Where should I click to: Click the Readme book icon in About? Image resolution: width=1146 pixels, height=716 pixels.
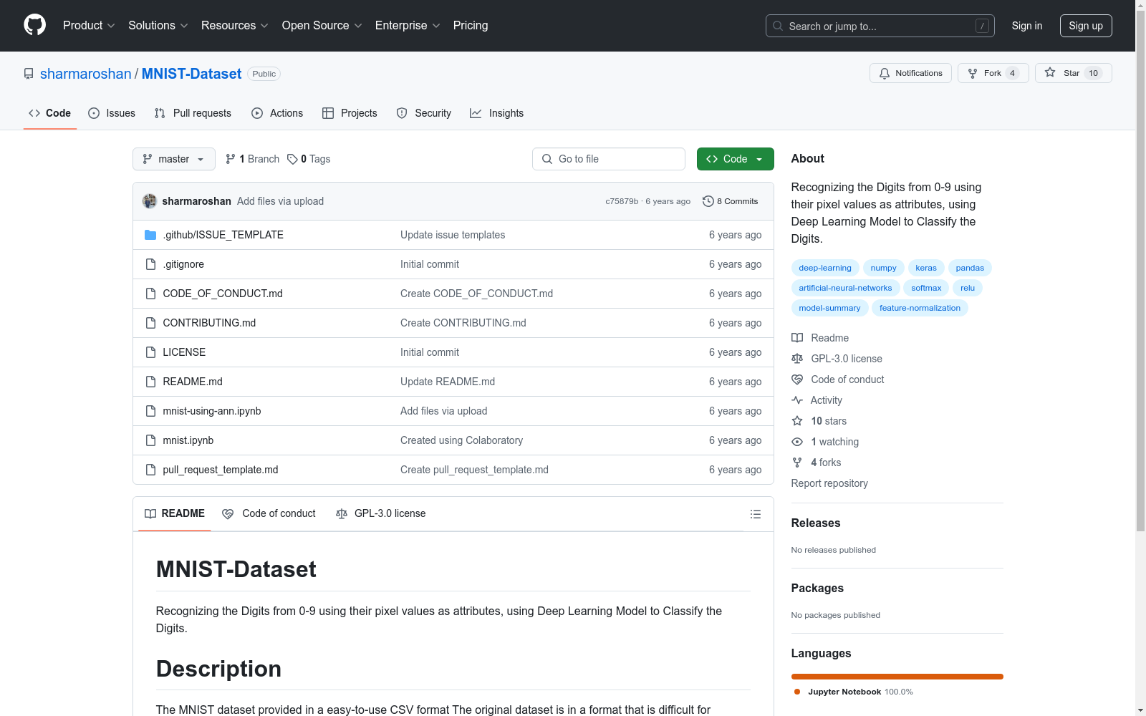coord(797,338)
